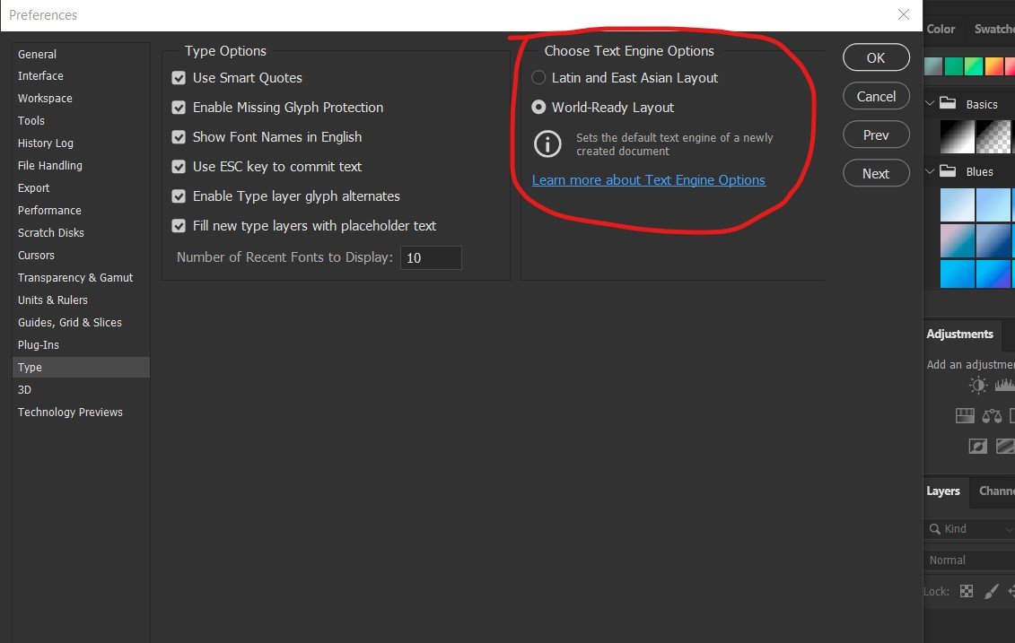
Task: Open the Normal blend mode dropdown
Action: [x=969, y=560]
